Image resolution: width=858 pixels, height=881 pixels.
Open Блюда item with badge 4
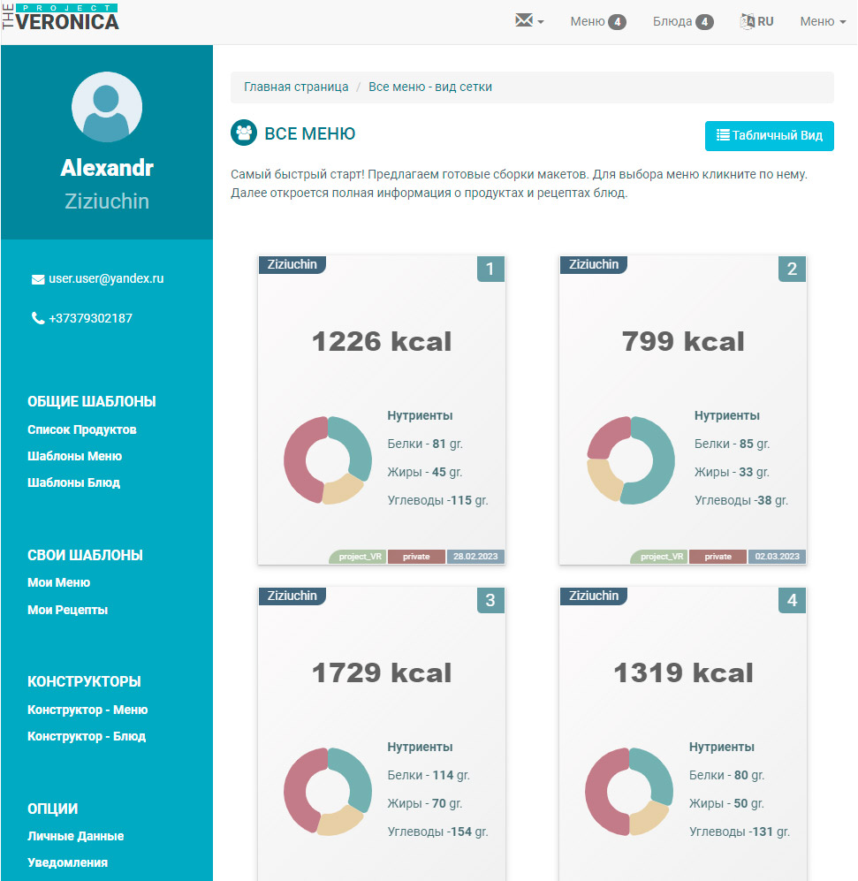tap(682, 21)
